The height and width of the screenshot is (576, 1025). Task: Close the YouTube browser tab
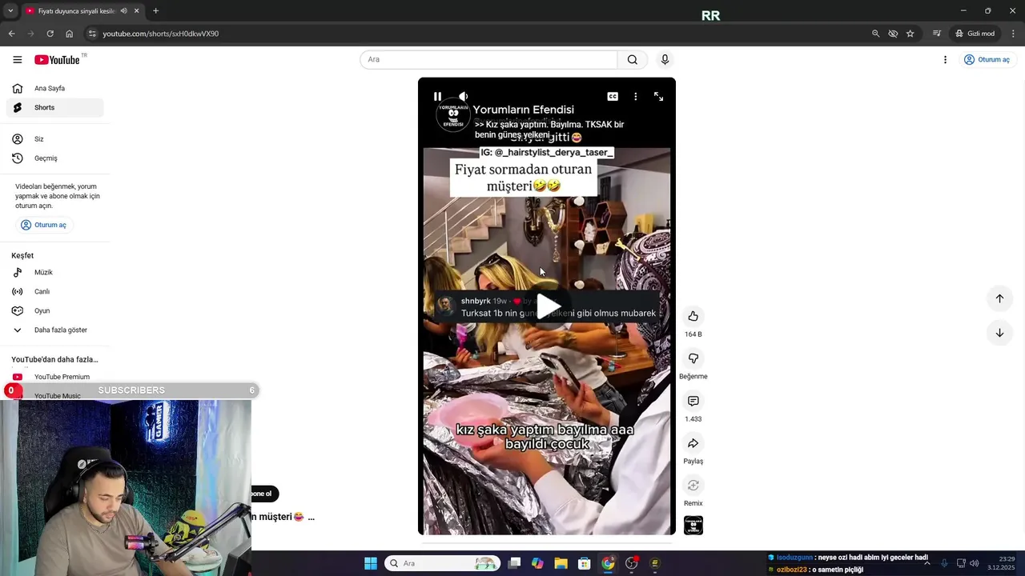tap(136, 11)
